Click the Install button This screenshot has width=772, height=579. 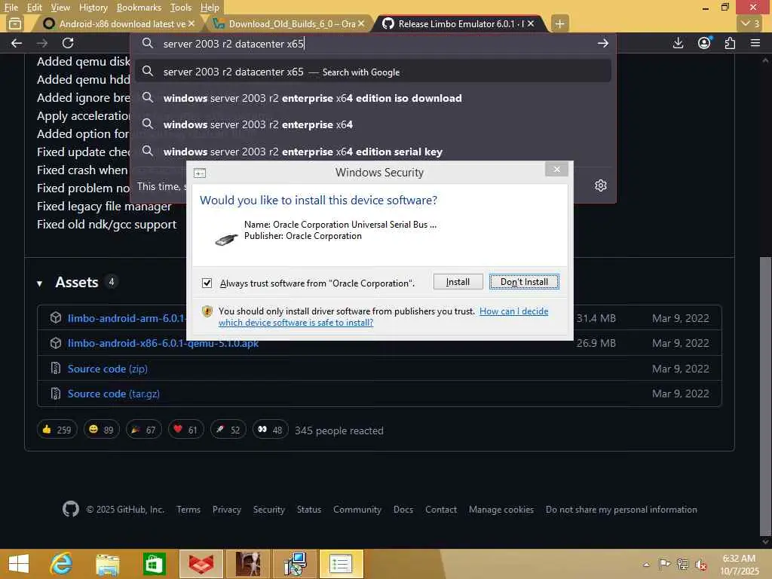click(x=458, y=282)
